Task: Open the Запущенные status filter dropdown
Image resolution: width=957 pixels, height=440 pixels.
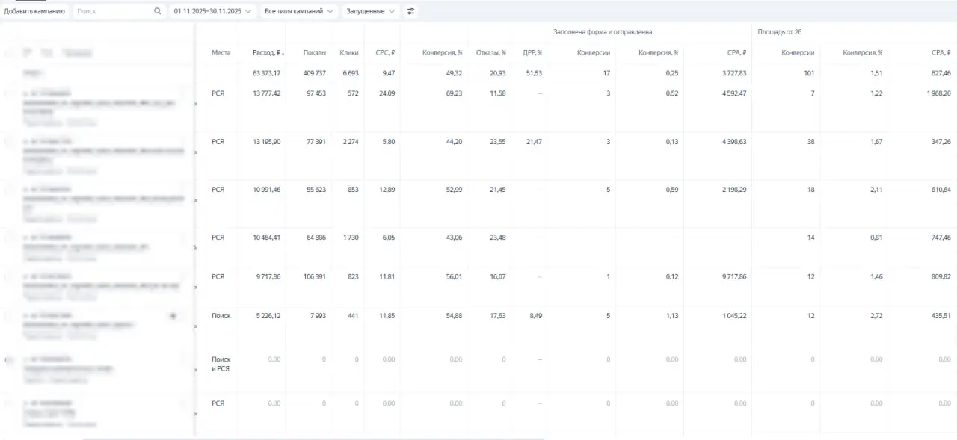Action: pos(370,11)
